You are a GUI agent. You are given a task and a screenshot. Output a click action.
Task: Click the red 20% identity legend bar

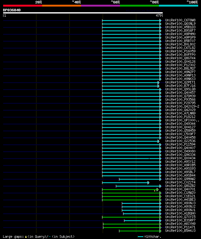[x=23, y=6]
